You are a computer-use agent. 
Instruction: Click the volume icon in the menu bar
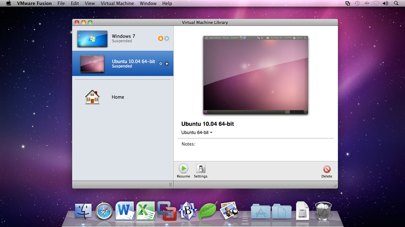click(385, 3)
